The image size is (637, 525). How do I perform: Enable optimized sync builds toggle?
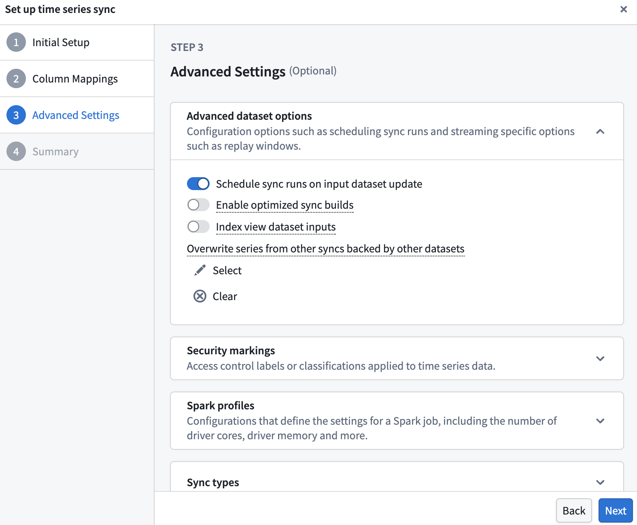pyautogui.click(x=198, y=205)
